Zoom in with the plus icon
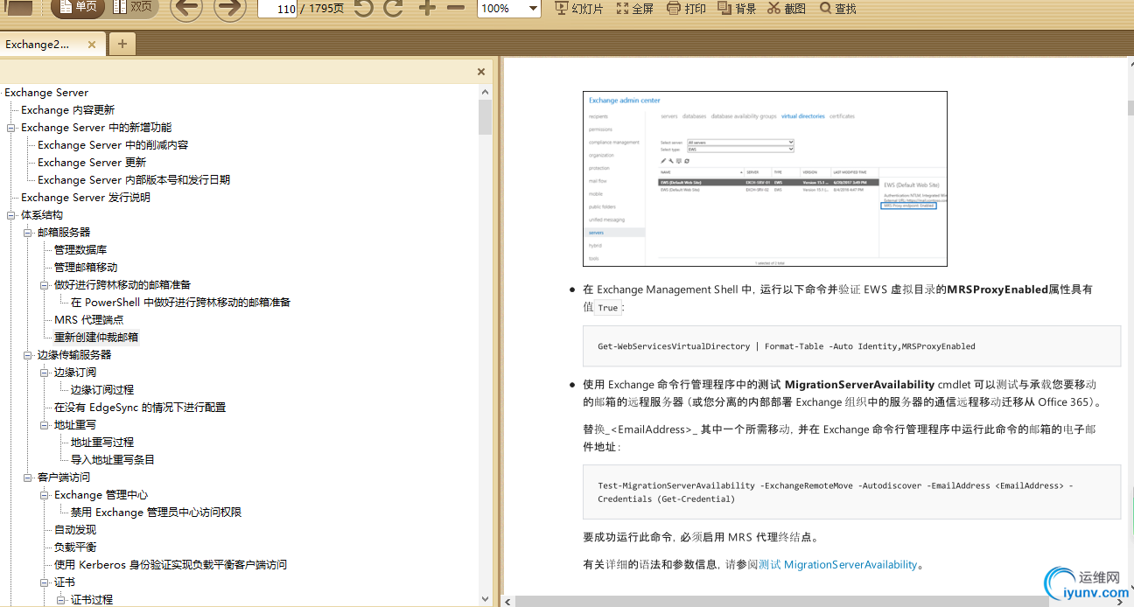1134x607 pixels. coord(426,8)
